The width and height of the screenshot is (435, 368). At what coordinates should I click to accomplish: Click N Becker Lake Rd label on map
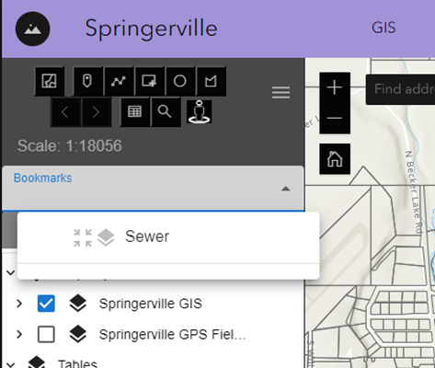coord(414,192)
